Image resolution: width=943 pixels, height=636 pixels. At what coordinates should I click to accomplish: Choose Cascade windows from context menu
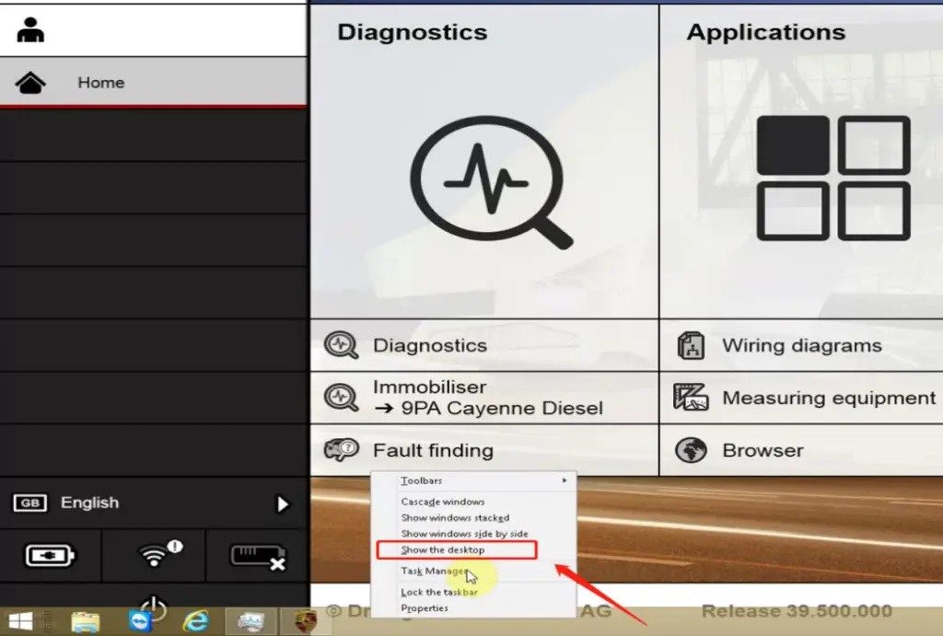(473, 502)
